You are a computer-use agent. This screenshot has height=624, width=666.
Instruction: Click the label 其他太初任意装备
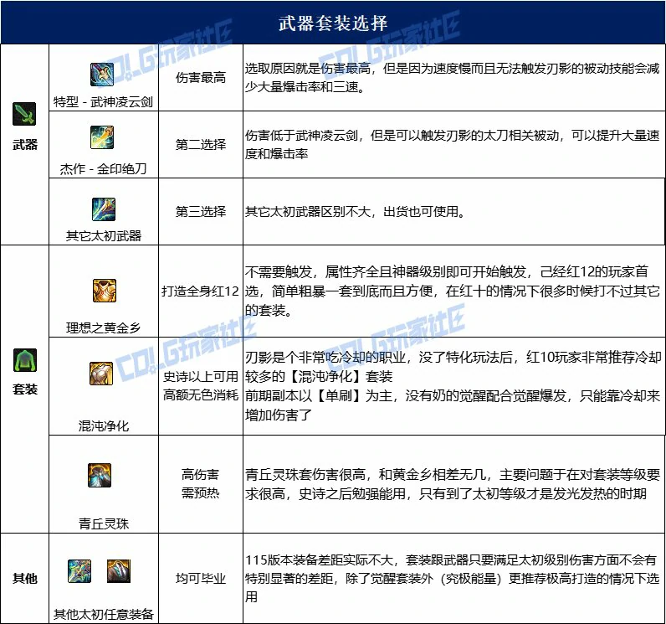click(104, 614)
